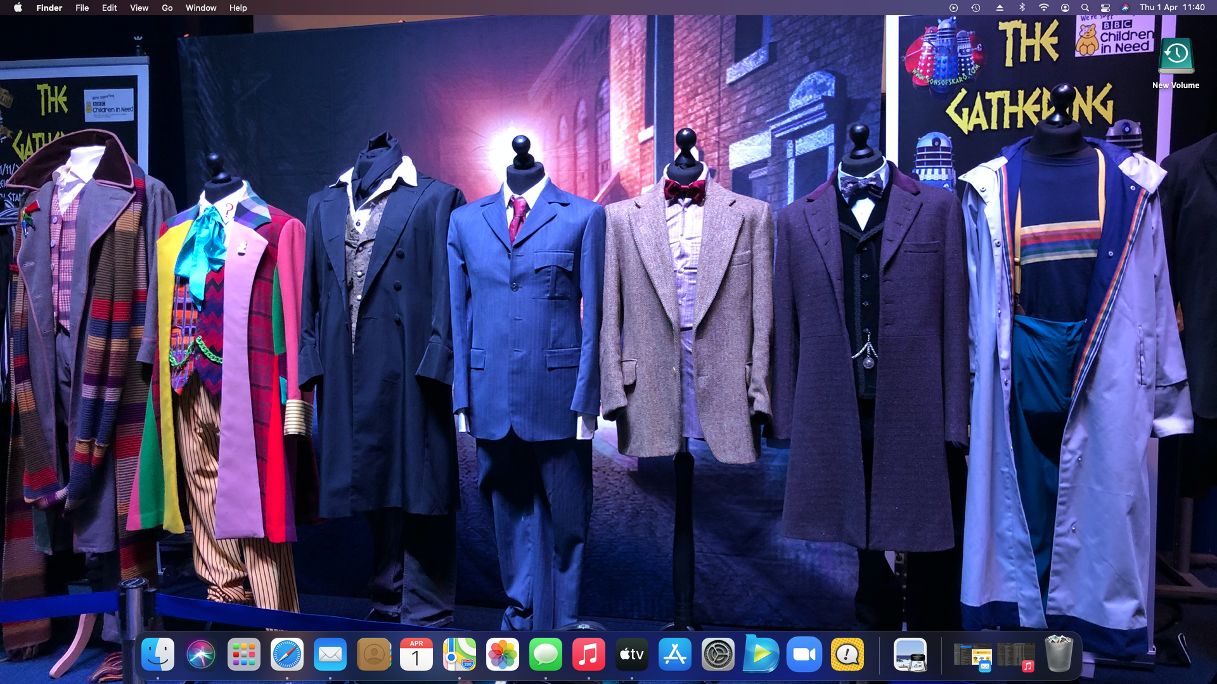Open Control Center
This screenshot has width=1217, height=684.
pos(1105,8)
